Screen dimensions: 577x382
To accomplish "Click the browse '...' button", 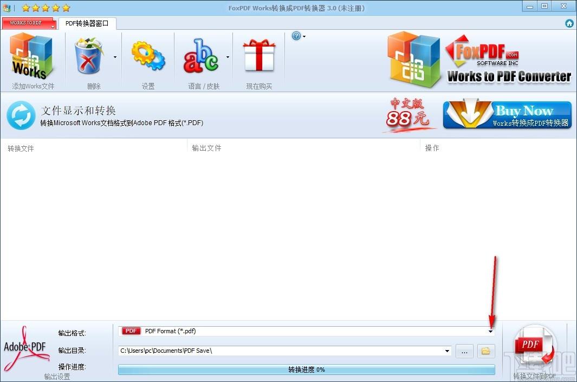I will (464, 351).
